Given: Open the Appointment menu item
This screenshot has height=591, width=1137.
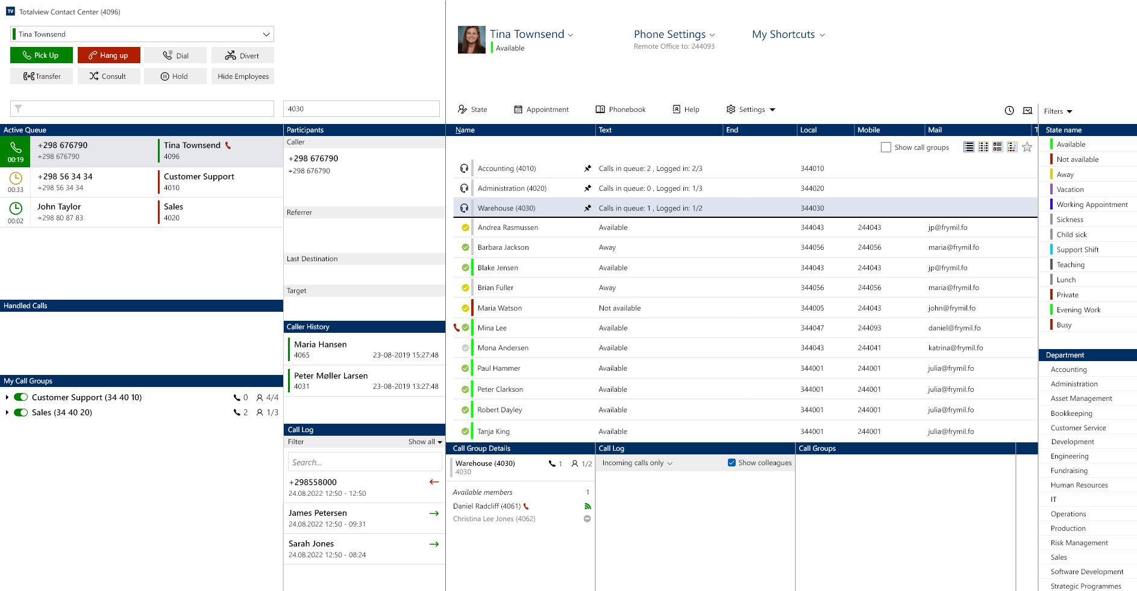Looking at the screenshot, I should [x=541, y=110].
